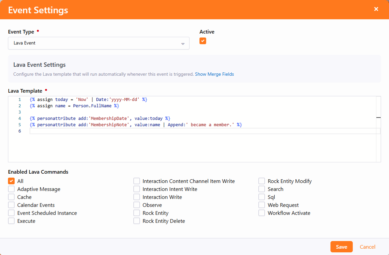The image size is (389, 255).
Task: Click the Show Merge Fields link
Action: (x=214, y=74)
